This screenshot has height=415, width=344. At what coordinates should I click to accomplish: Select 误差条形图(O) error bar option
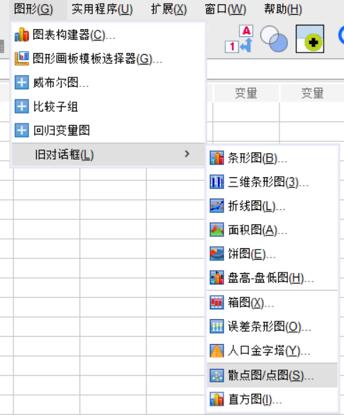(x=272, y=326)
